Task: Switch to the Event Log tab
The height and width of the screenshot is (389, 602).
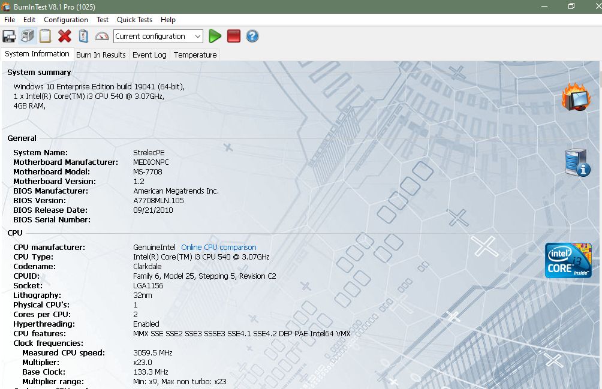Action: [149, 55]
